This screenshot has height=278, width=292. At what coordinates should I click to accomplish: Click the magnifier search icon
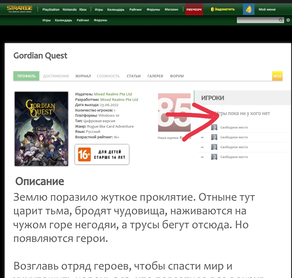(281, 20)
